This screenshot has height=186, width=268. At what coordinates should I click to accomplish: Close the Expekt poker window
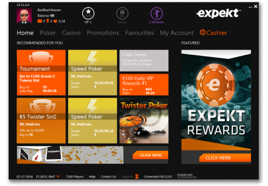coord(256,6)
